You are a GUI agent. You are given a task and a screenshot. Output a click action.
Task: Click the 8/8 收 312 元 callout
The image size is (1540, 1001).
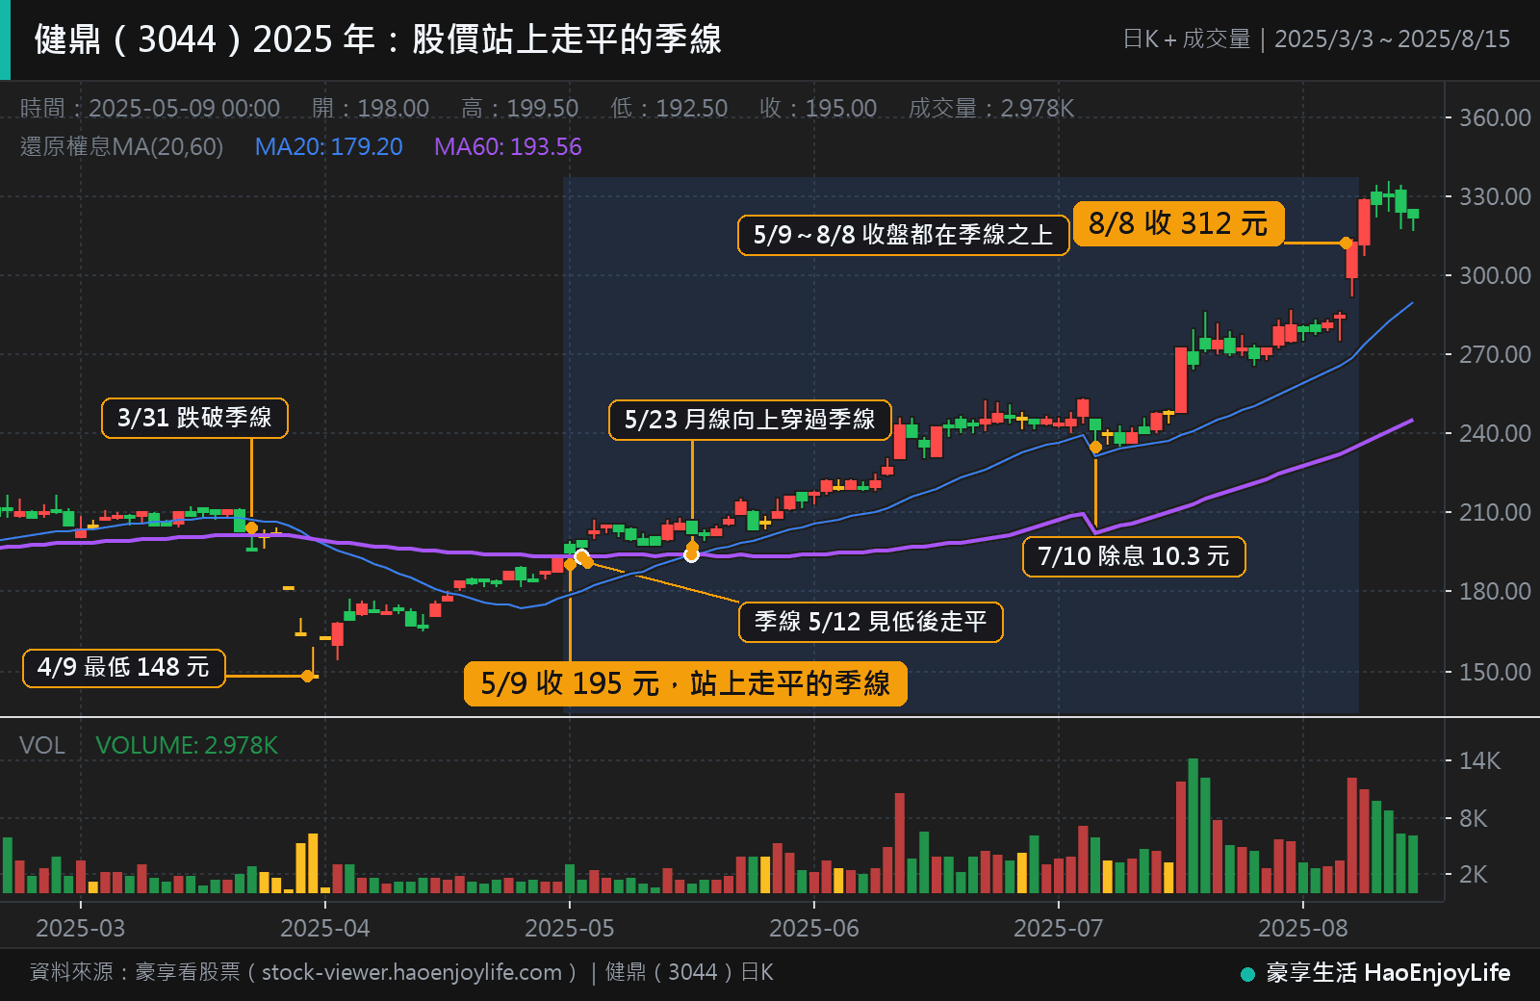[x=1178, y=223]
